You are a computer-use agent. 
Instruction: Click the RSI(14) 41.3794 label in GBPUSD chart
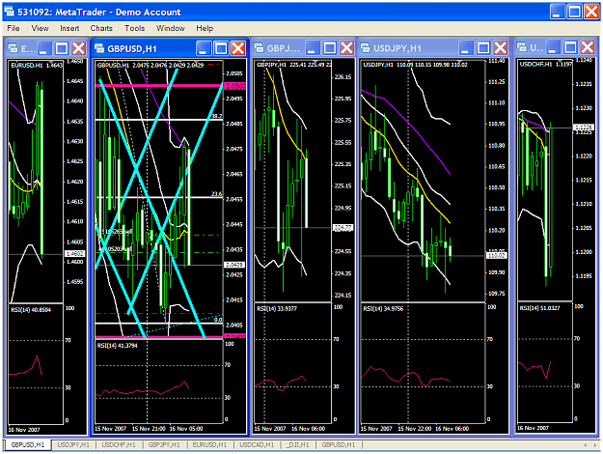tap(118, 346)
